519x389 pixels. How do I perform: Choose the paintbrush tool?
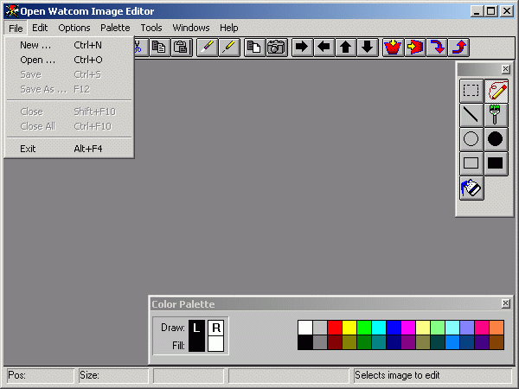coord(496,114)
